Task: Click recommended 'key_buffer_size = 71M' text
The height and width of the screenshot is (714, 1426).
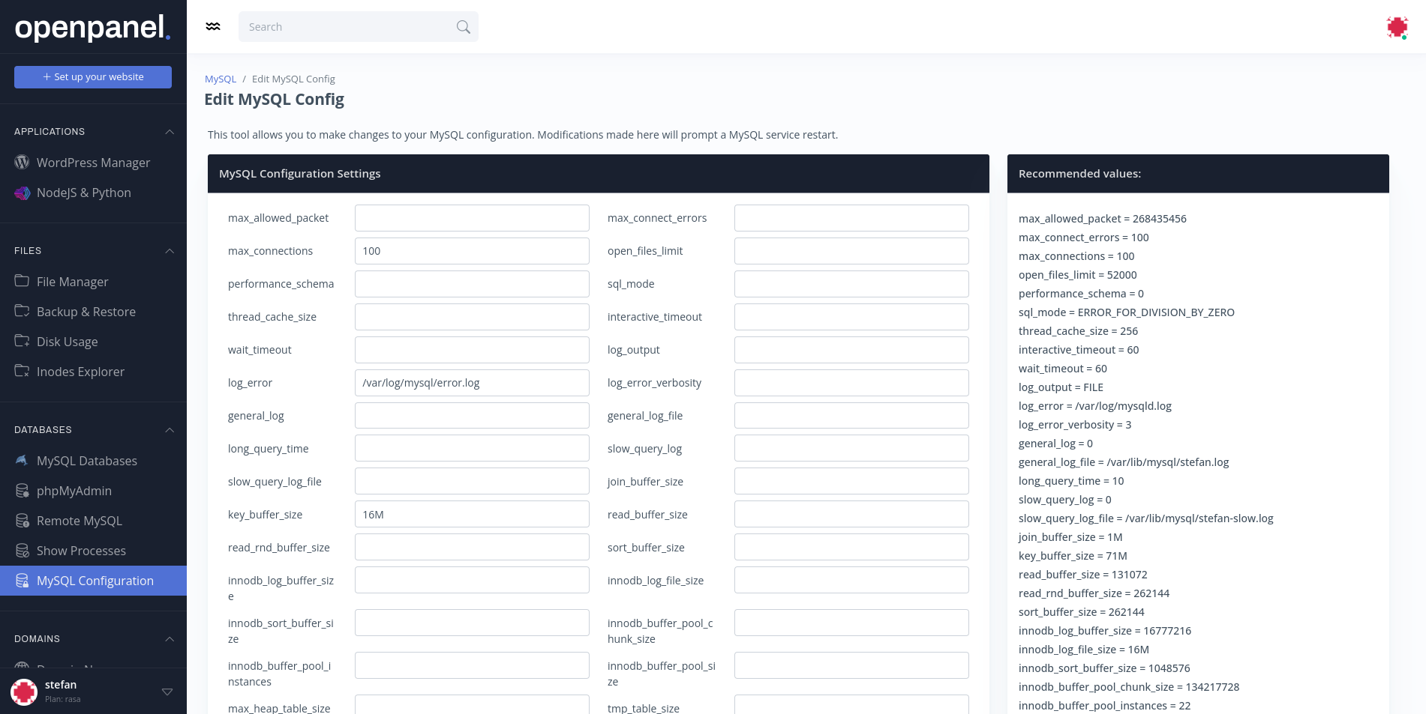Action: pyautogui.click(x=1073, y=556)
